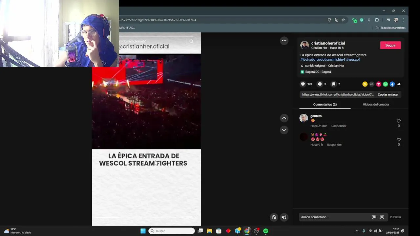
Task: Click the taskbar Buscar search box
Action: [x=172, y=231]
